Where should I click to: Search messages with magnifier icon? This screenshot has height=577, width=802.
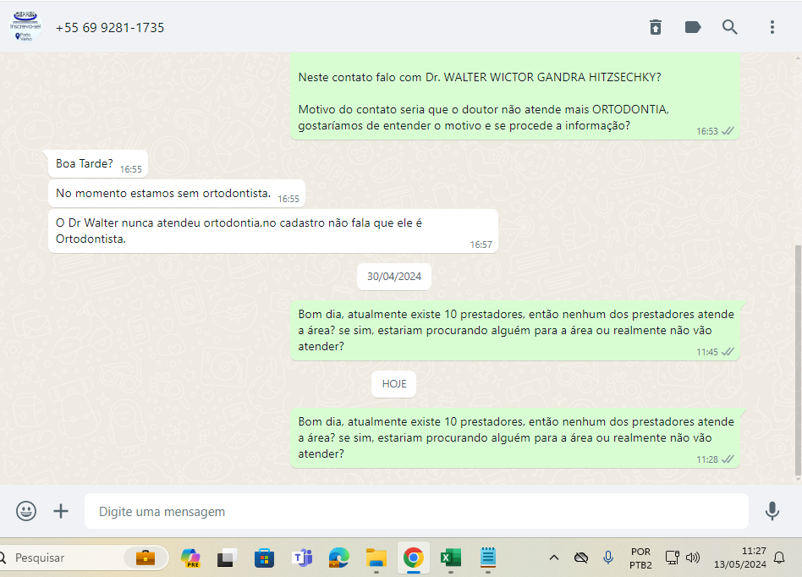point(730,27)
